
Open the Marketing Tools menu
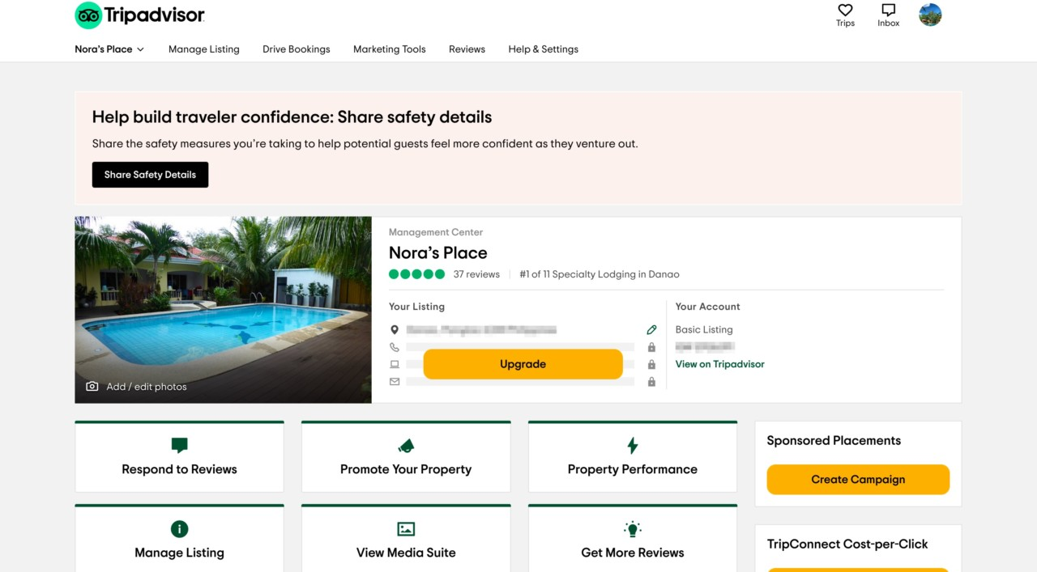[x=389, y=49]
